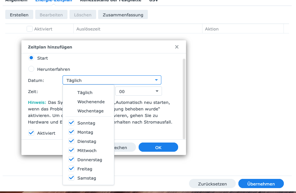Choose Wochenende from the dropdown list
Screen dimensions: 296x193
coord(88,102)
